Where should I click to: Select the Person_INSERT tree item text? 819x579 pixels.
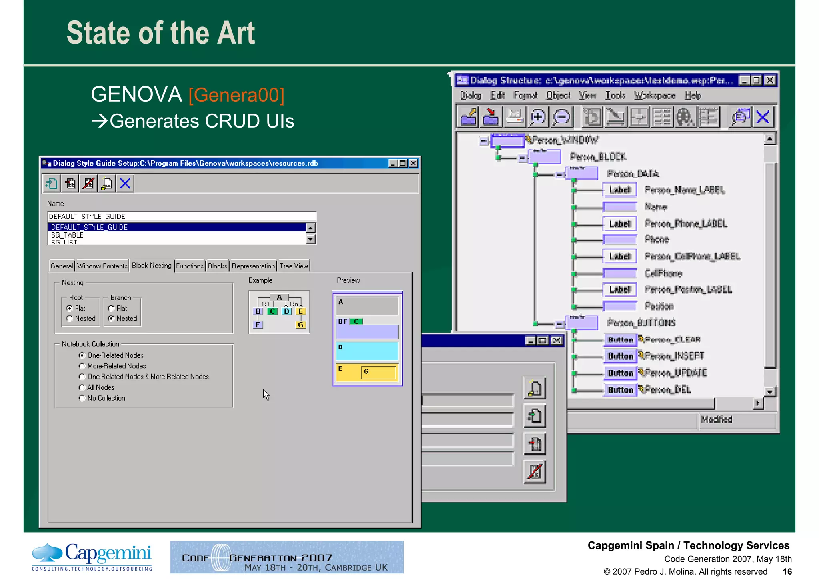674,356
